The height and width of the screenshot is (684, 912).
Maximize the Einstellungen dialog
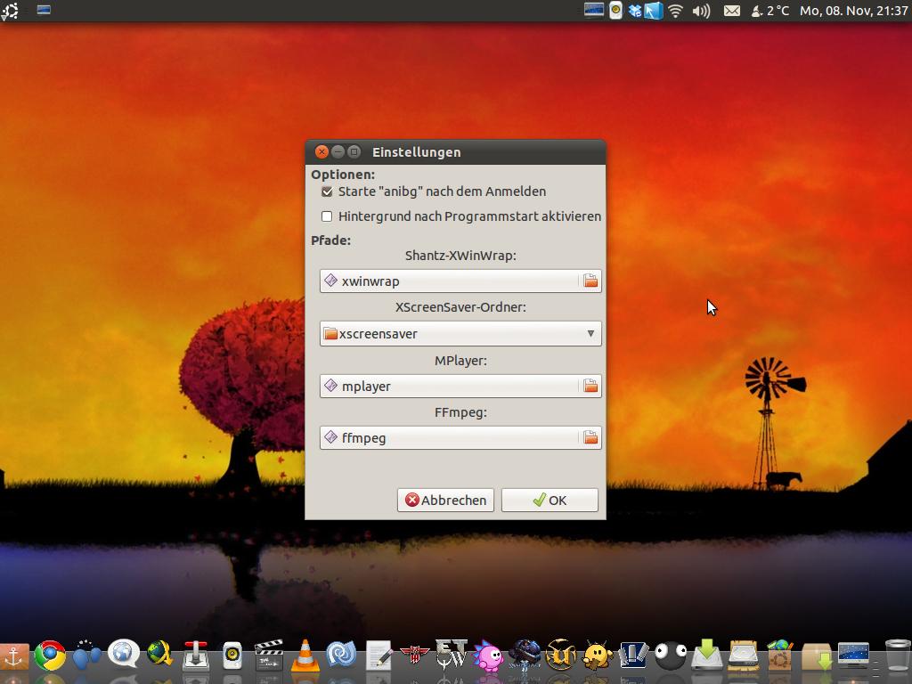354,151
